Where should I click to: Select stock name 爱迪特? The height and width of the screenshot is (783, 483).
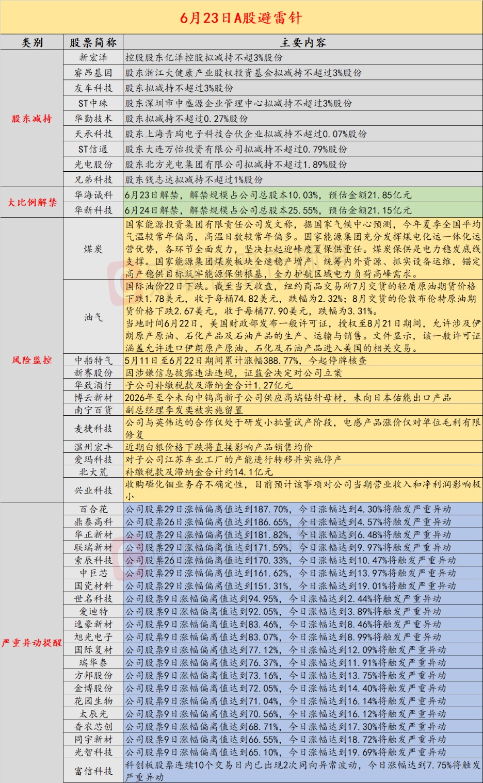click(93, 612)
